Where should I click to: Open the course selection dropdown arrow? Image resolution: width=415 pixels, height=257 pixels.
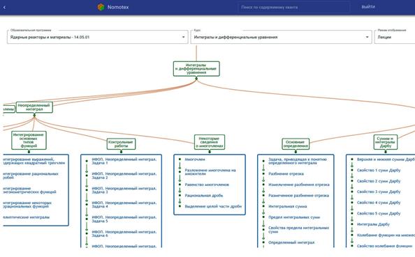(367, 37)
